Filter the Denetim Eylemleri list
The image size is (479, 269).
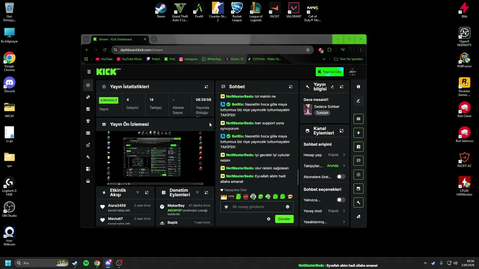tap(197, 192)
